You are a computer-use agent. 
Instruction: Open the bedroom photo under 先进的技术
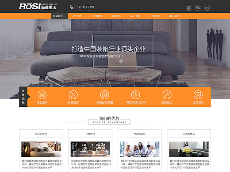[41, 149]
